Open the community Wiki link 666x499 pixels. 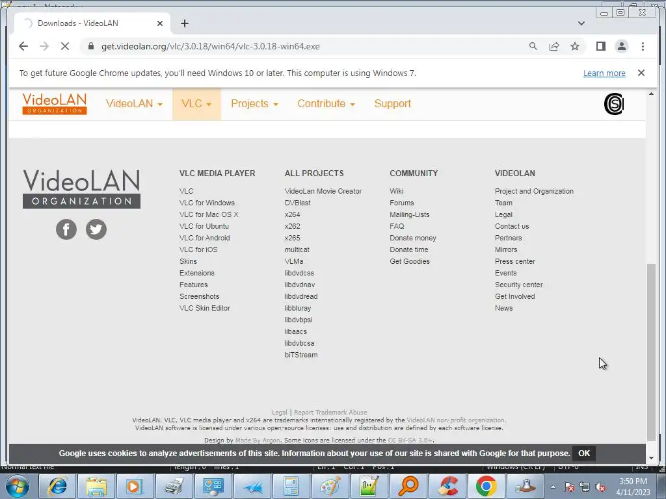point(397,192)
